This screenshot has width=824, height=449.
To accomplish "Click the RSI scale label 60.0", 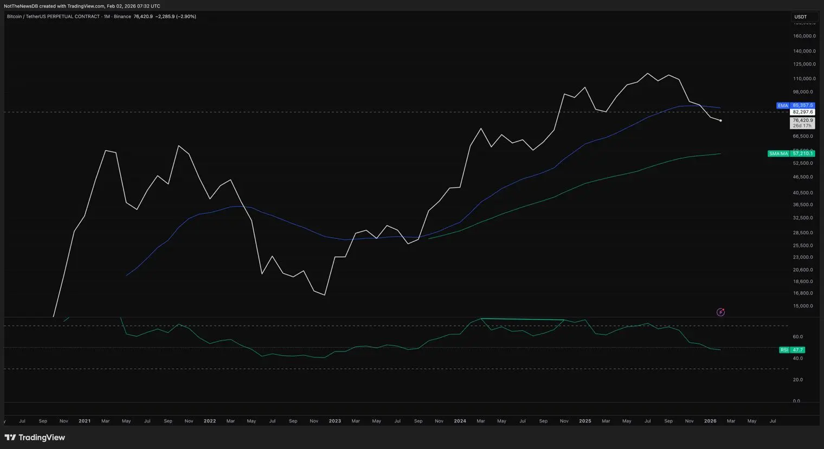I will pyautogui.click(x=797, y=337).
